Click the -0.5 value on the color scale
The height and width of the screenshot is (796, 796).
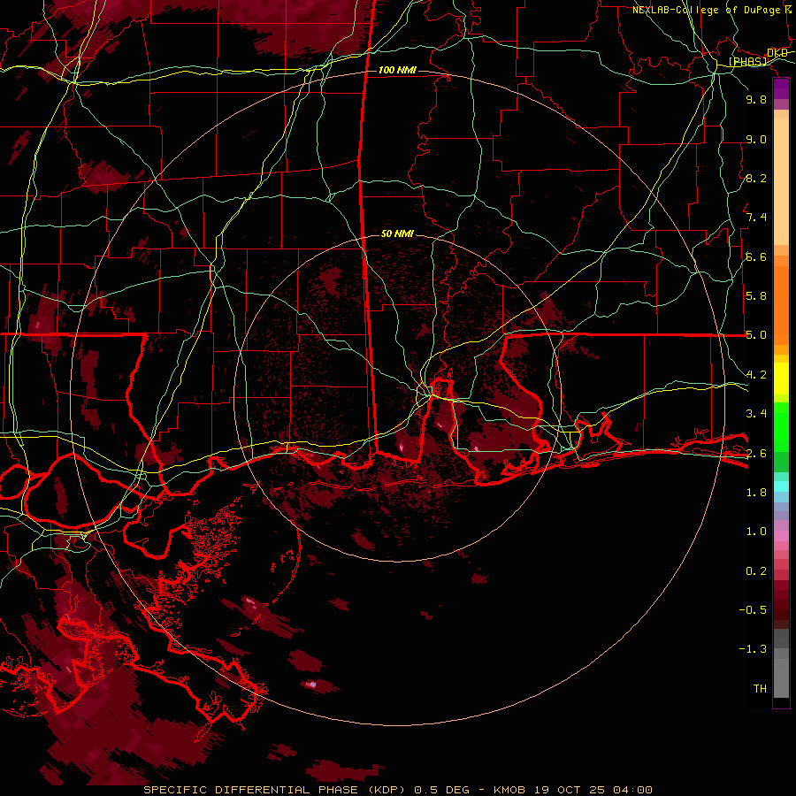[x=753, y=610]
